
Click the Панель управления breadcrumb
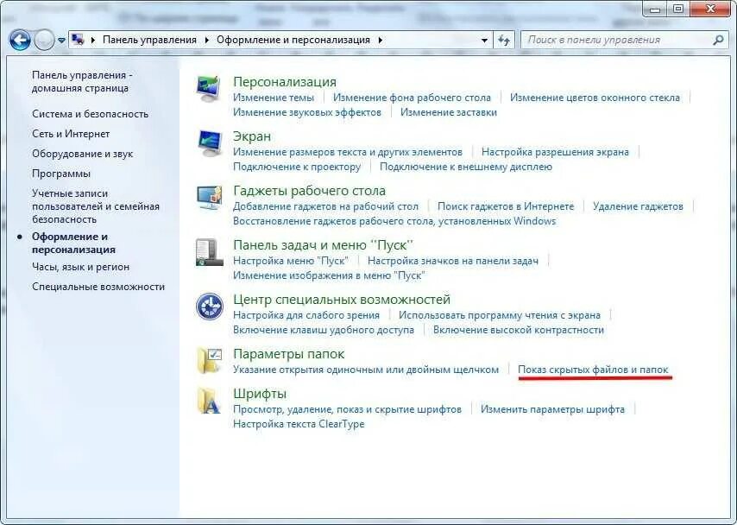149,40
